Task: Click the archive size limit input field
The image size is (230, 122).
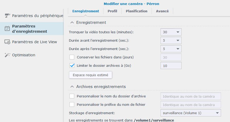Action: tap(171, 65)
